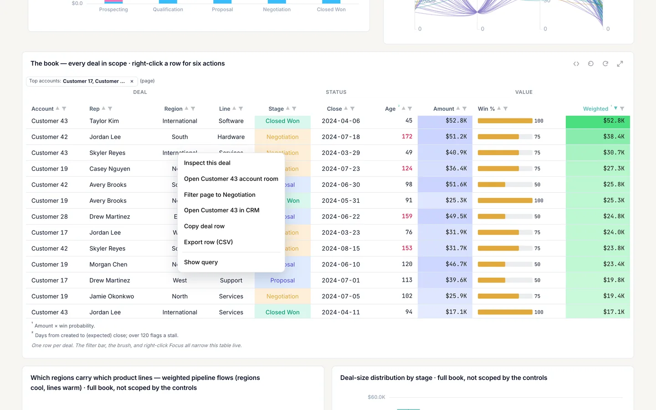Toggle the active Weighted descending sort arrow
Screen dimensions: 656x410
point(616,108)
